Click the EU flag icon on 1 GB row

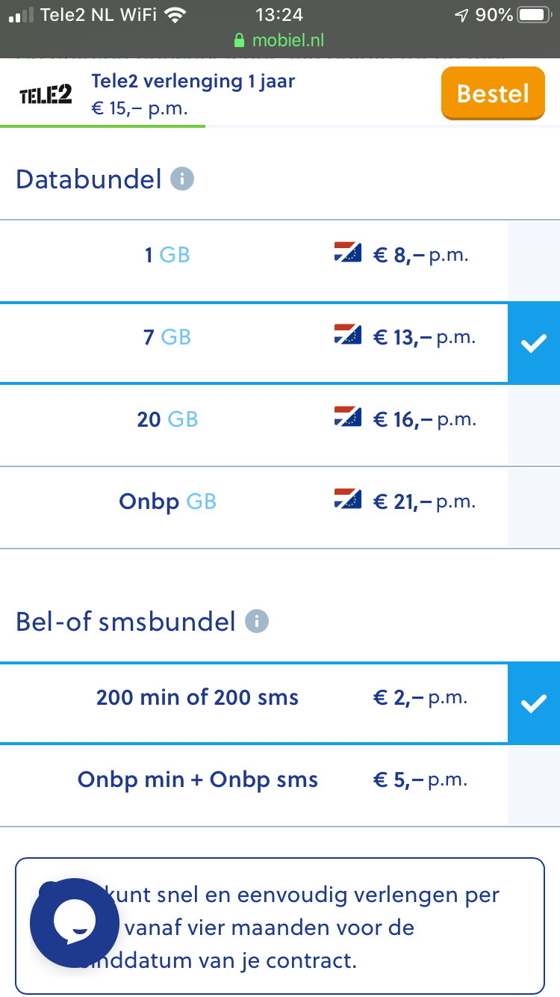click(347, 254)
